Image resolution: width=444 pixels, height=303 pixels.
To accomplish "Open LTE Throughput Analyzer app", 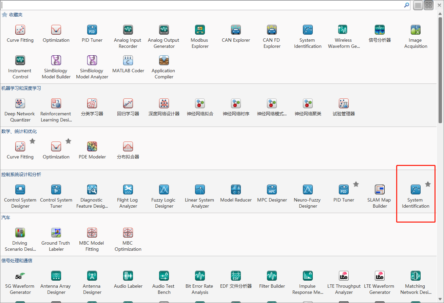I will 344,283.
